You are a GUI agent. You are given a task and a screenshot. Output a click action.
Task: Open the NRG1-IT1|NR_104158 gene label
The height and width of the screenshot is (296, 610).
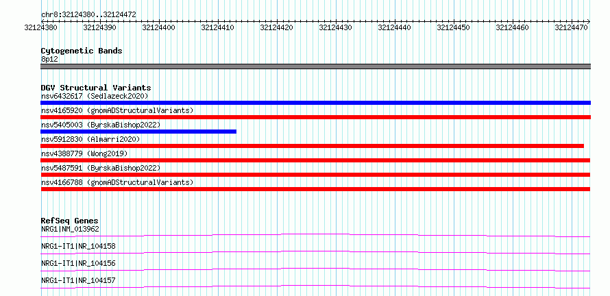pos(78,246)
